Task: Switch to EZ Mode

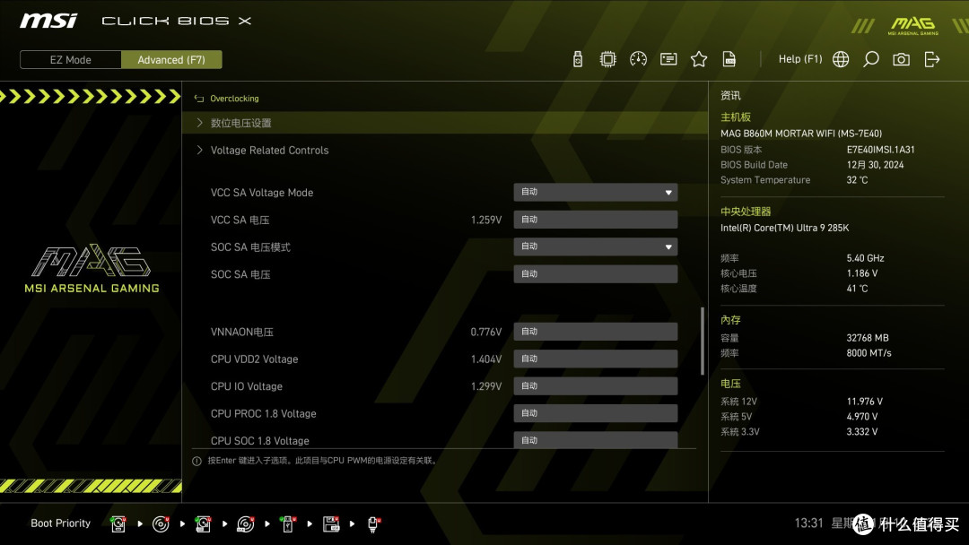Action: tap(71, 60)
